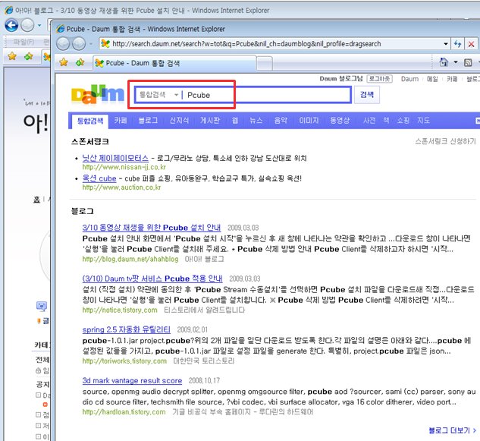Select the 'Pcube - Daum 통합 검색' tab
The height and width of the screenshot is (441, 480).
tap(174, 63)
